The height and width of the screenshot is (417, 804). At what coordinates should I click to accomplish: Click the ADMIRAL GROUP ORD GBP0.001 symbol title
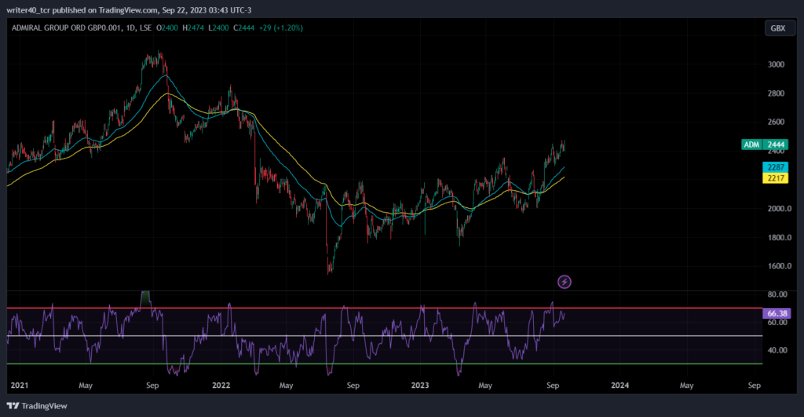click(67, 27)
